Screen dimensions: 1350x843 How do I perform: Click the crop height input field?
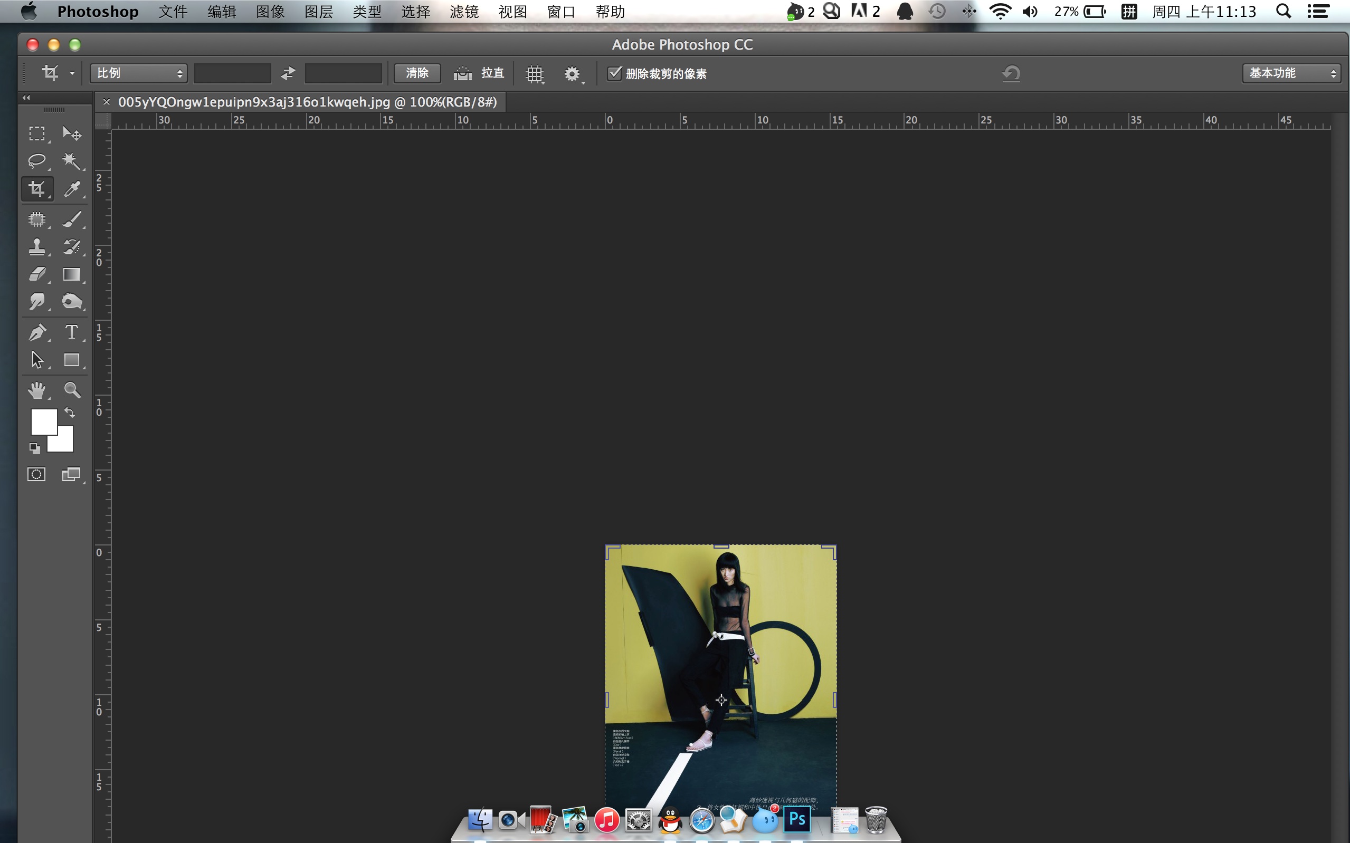[x=344, y=73]
